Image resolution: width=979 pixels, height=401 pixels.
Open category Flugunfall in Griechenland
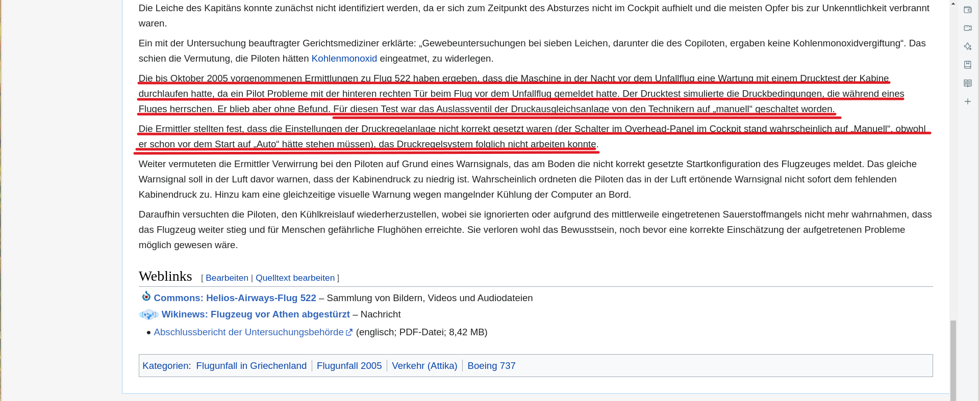(252, 366)
